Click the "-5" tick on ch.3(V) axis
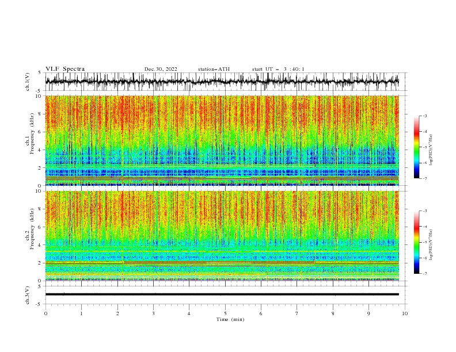 pyautogui.click(x=39, y=304)
